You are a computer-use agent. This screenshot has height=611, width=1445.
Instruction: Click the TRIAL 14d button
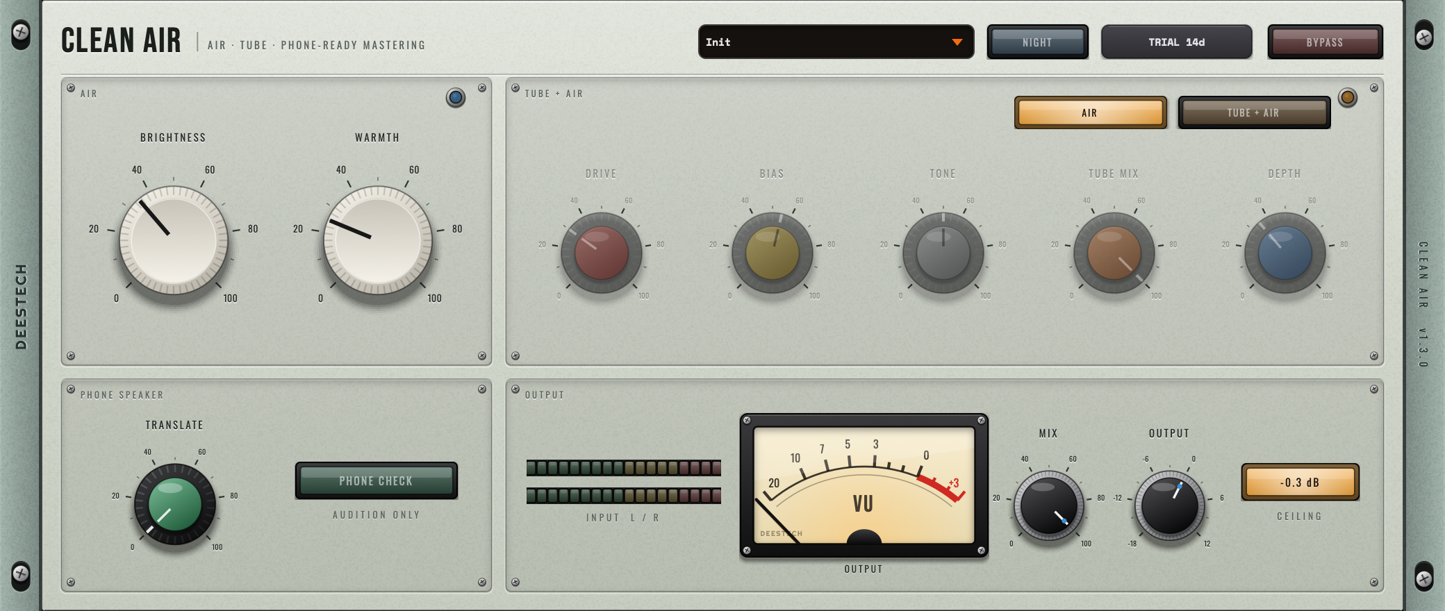click(x=1177, y=42)
